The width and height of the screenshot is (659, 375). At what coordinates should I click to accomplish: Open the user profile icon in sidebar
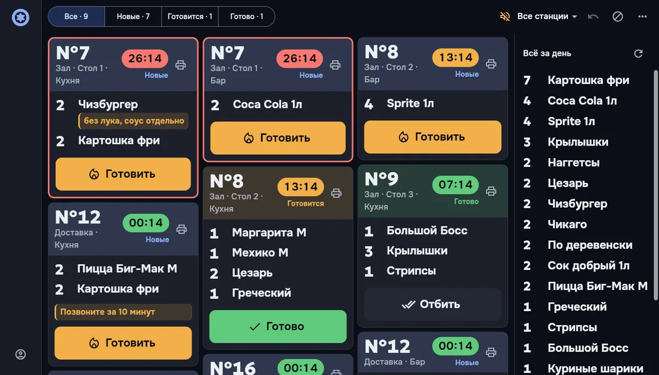coord(20,355)
